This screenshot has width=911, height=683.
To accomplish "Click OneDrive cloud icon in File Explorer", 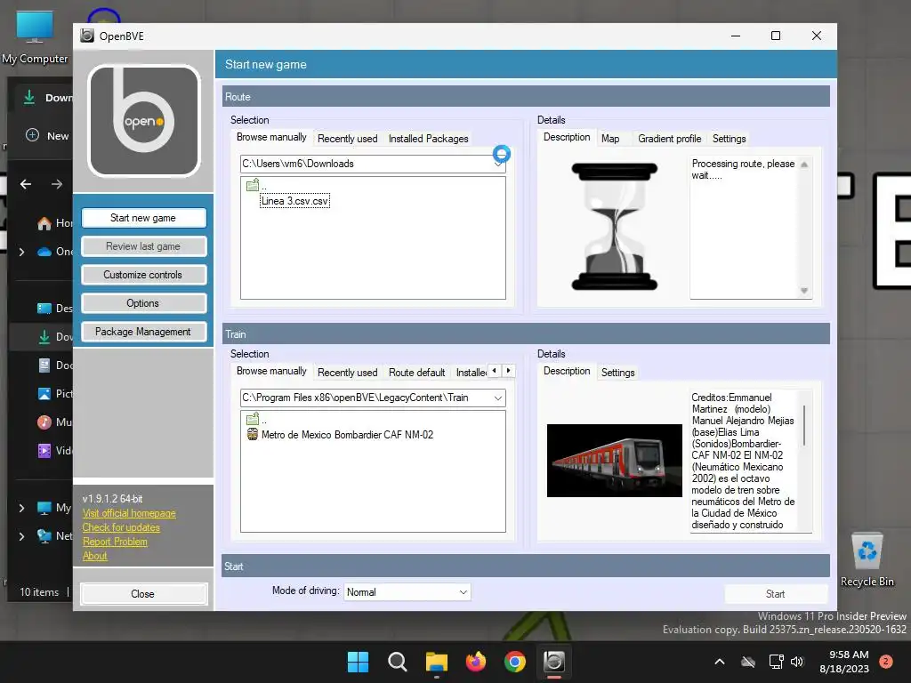I will click(x=44, y=252).
